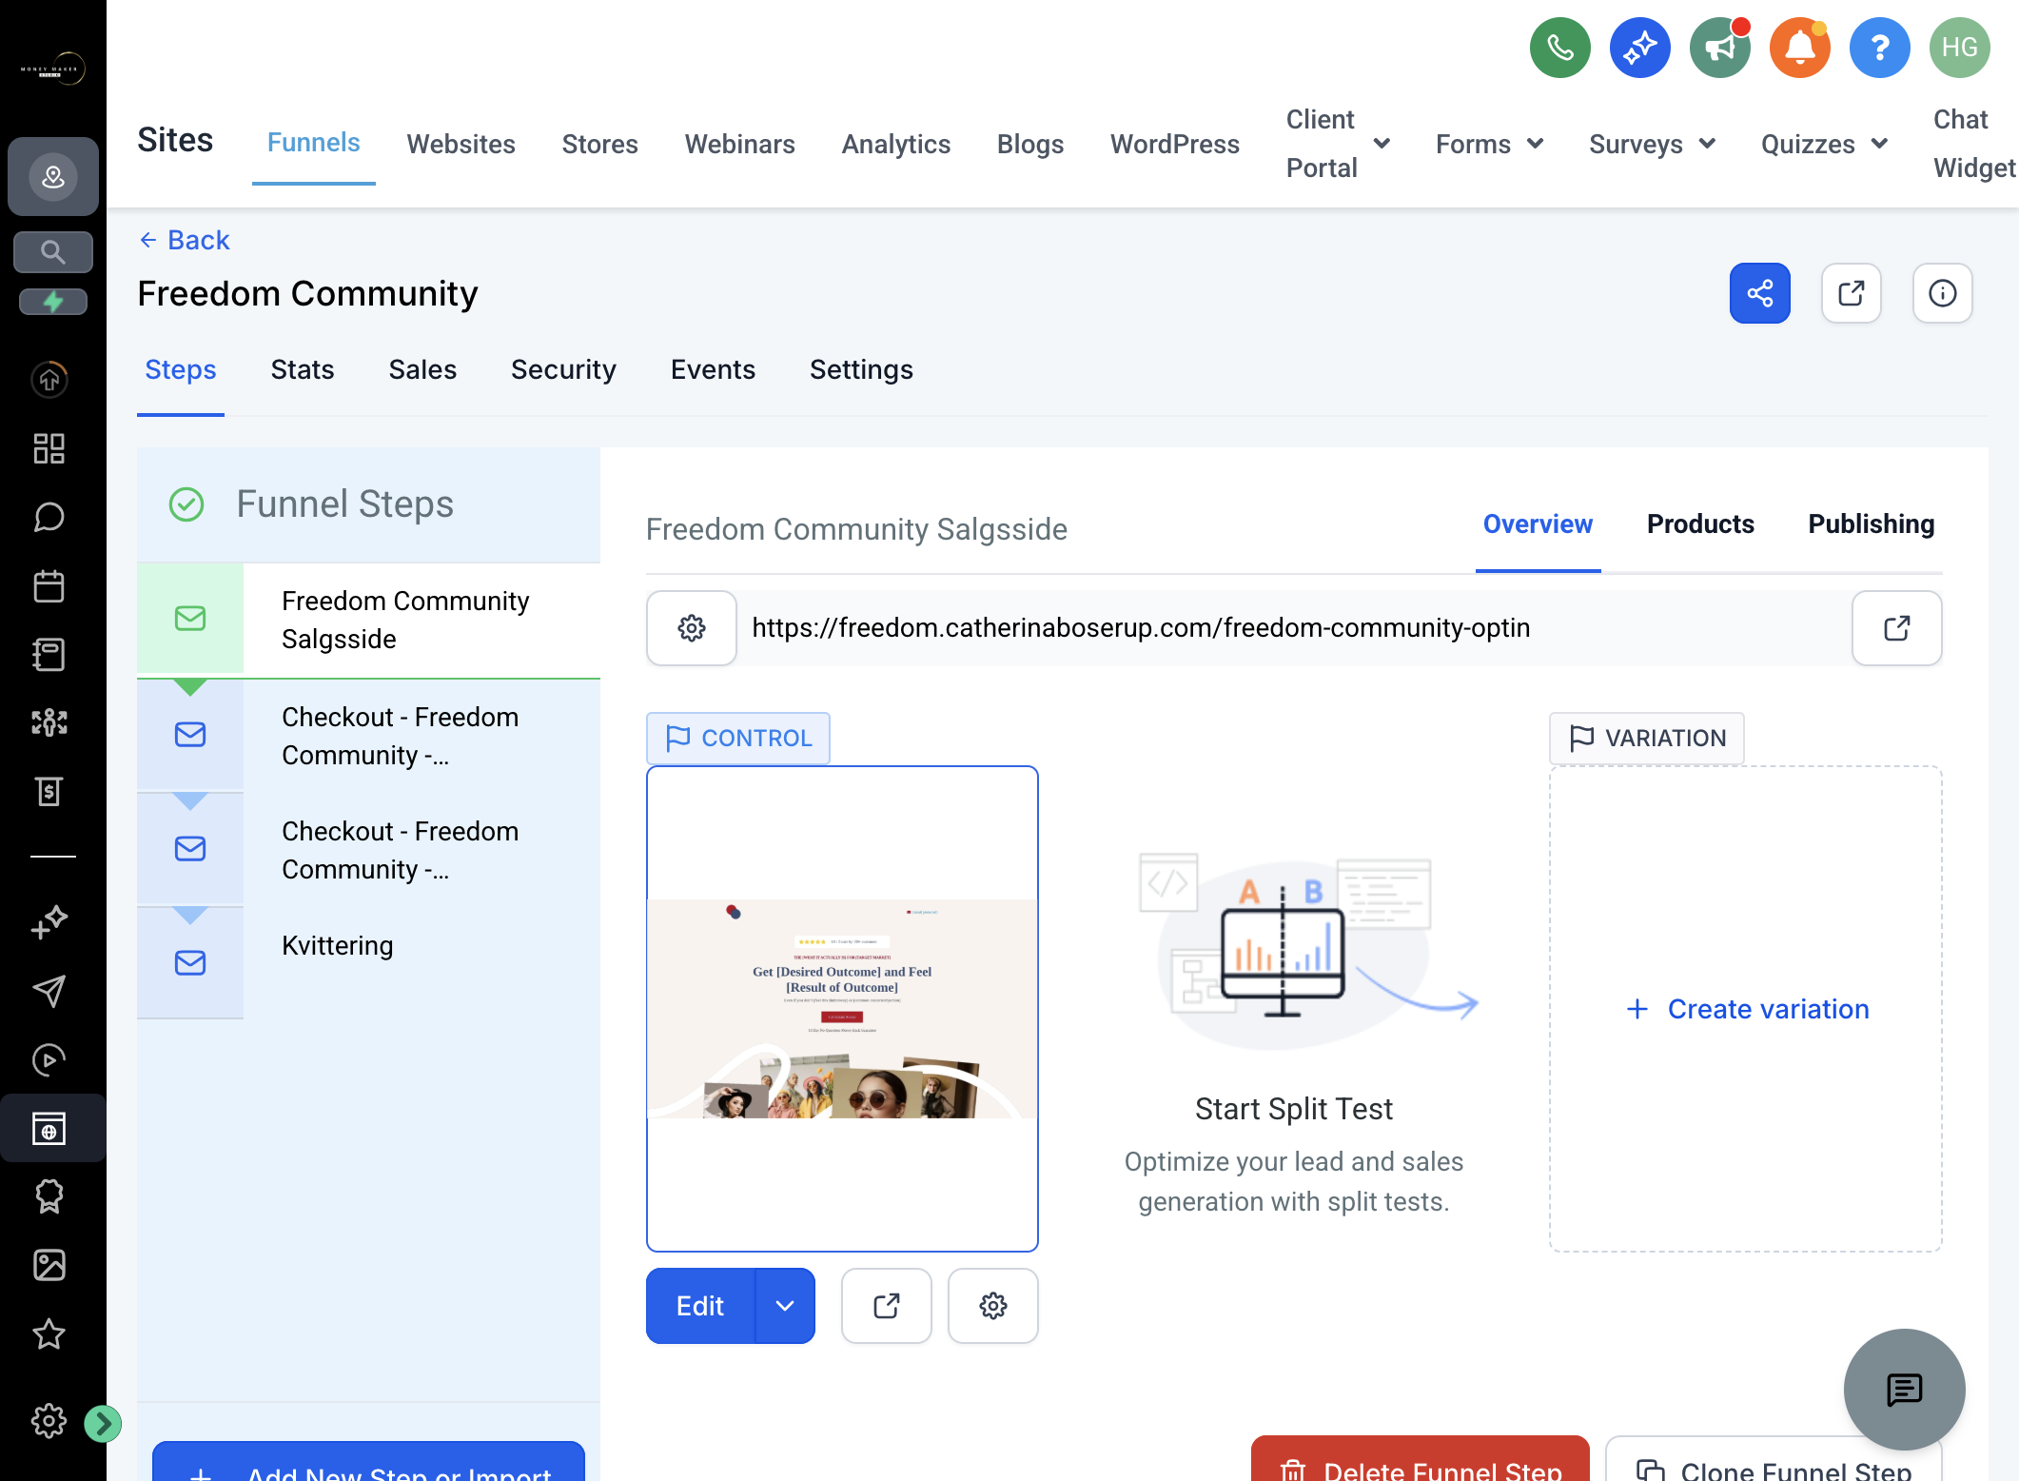Screen dimensions: 2019x1481
Task: Open the megaphone announcements icon
Action: [1719, 48]
